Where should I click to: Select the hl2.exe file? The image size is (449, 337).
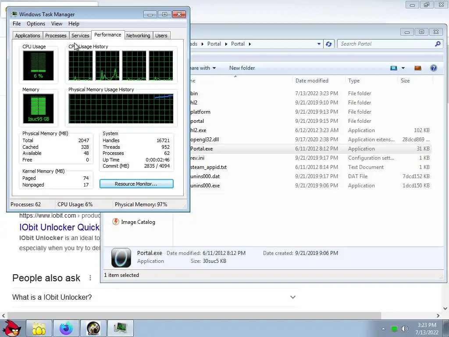tap(310, 130)
